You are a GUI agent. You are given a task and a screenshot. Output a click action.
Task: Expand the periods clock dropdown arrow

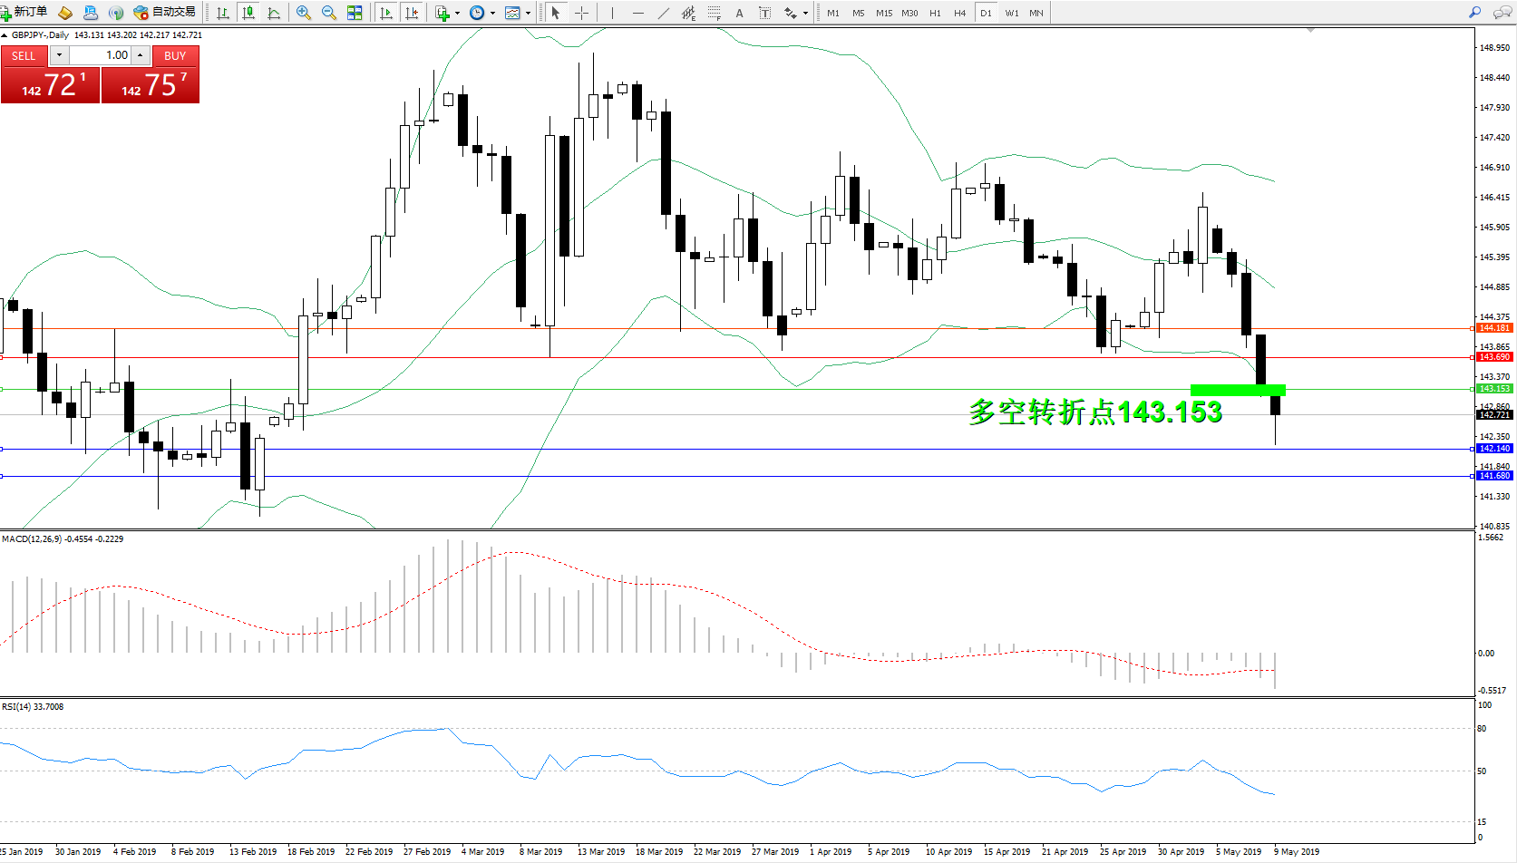(492, 14)
